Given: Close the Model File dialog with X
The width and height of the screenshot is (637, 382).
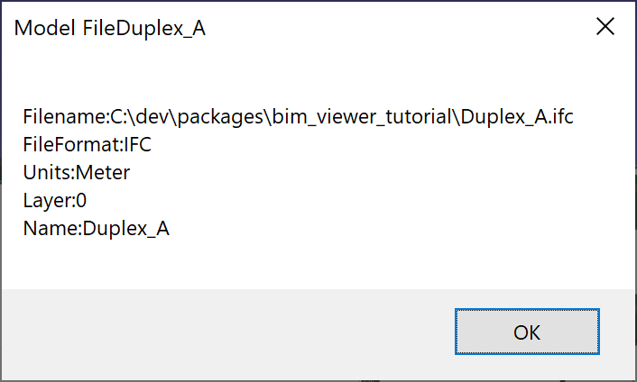Looking at the screenshot, I should (x=605, y=27).
